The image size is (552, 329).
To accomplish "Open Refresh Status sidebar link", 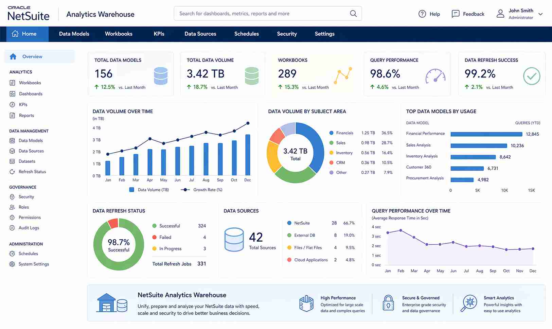I will click(32, 172).
